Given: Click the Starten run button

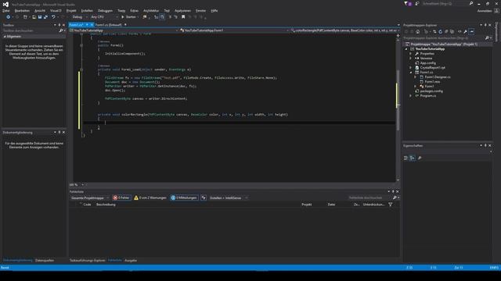Looking at the screenshot, I should [x=128, y=17].
